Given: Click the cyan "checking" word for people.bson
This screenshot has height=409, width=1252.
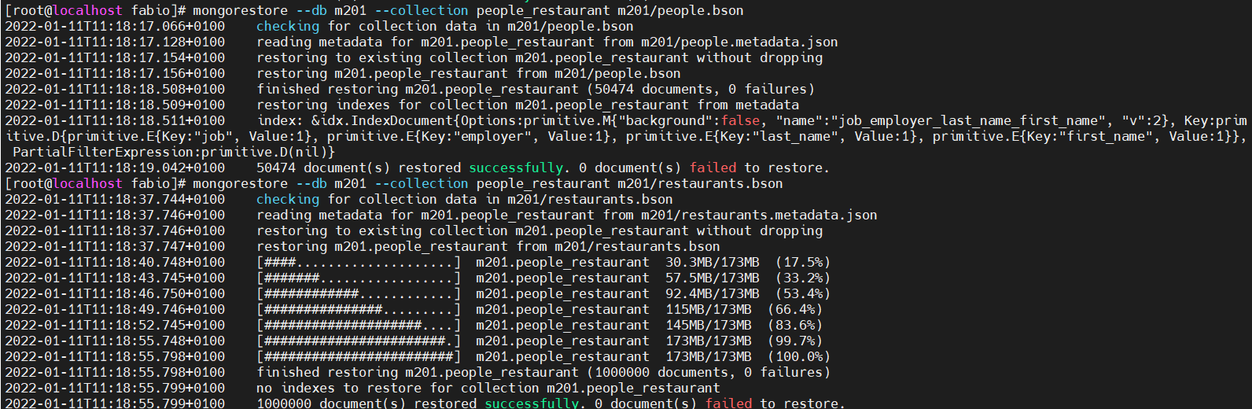Looking at the screenshot, I should 288,26.
